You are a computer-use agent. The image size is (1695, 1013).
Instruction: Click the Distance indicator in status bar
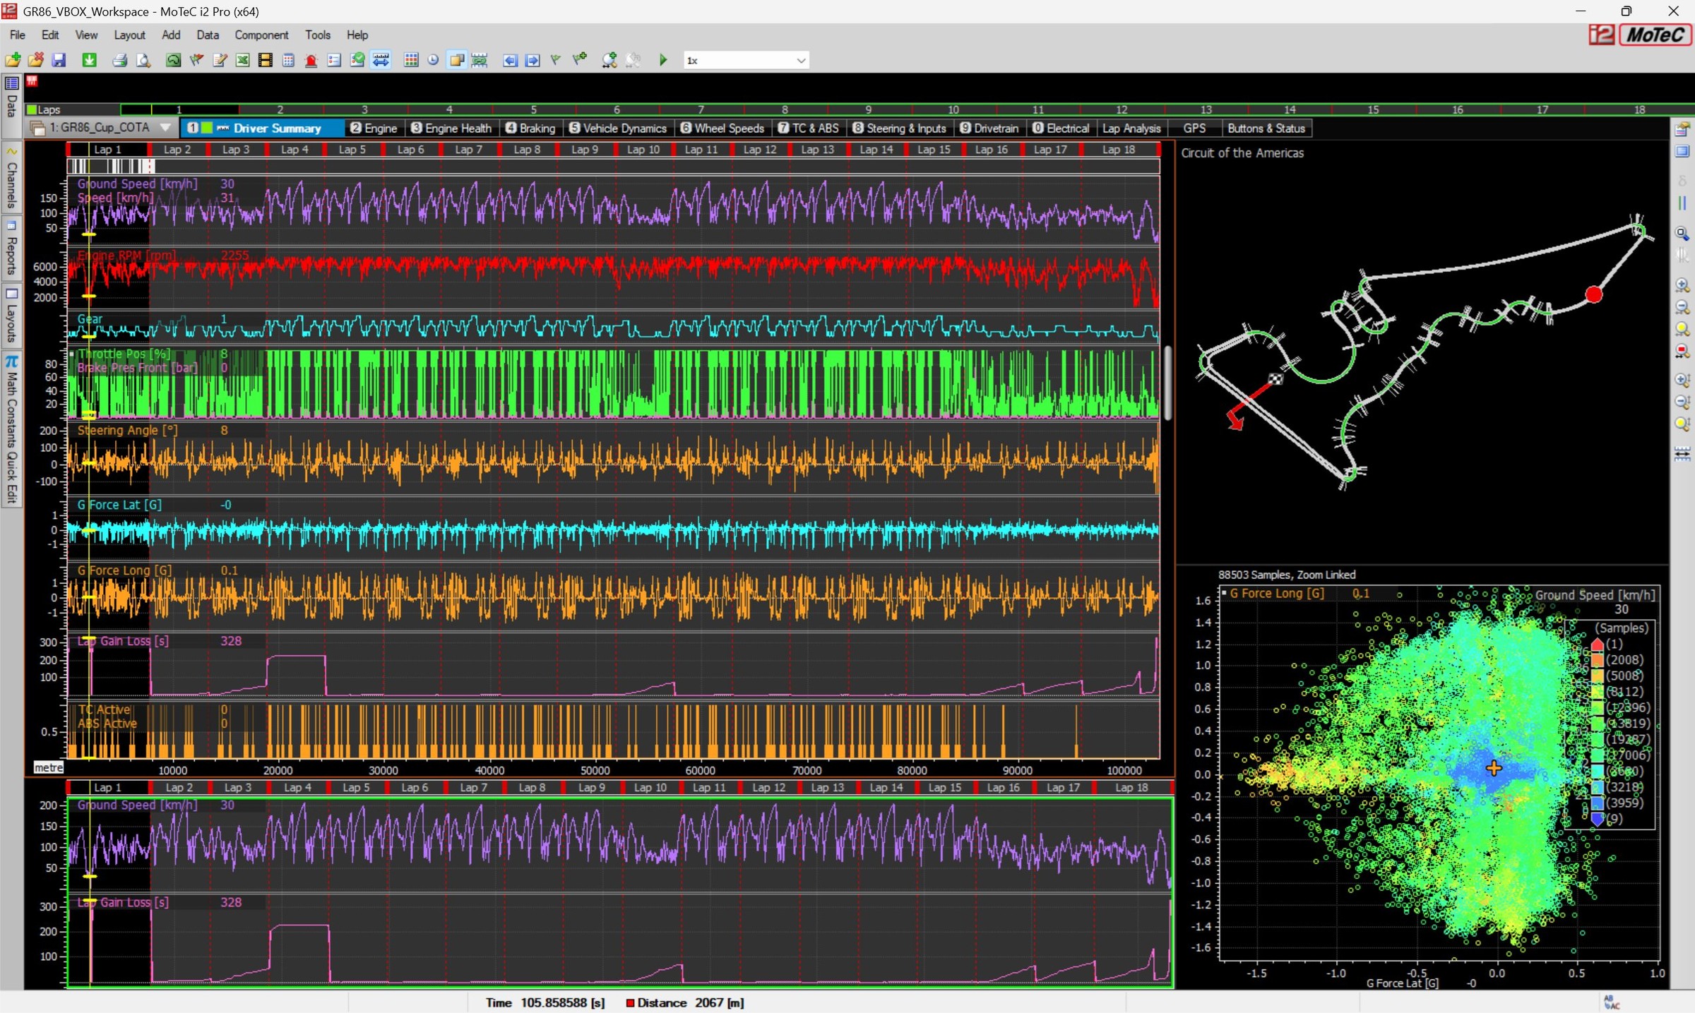(685, 1002)
